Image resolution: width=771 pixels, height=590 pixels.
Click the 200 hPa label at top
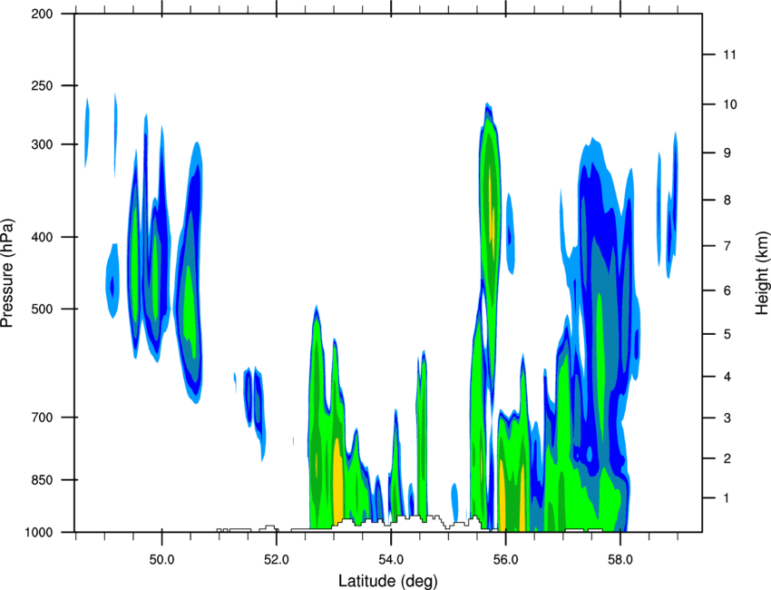pos(42,14)
